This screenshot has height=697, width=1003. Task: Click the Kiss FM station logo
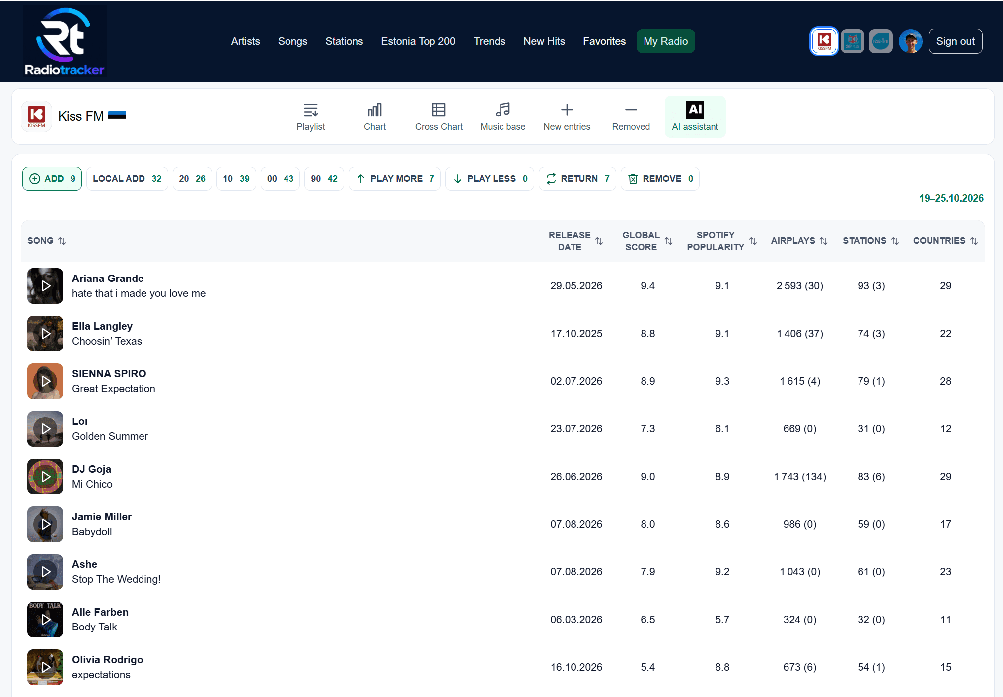[37, 116]
